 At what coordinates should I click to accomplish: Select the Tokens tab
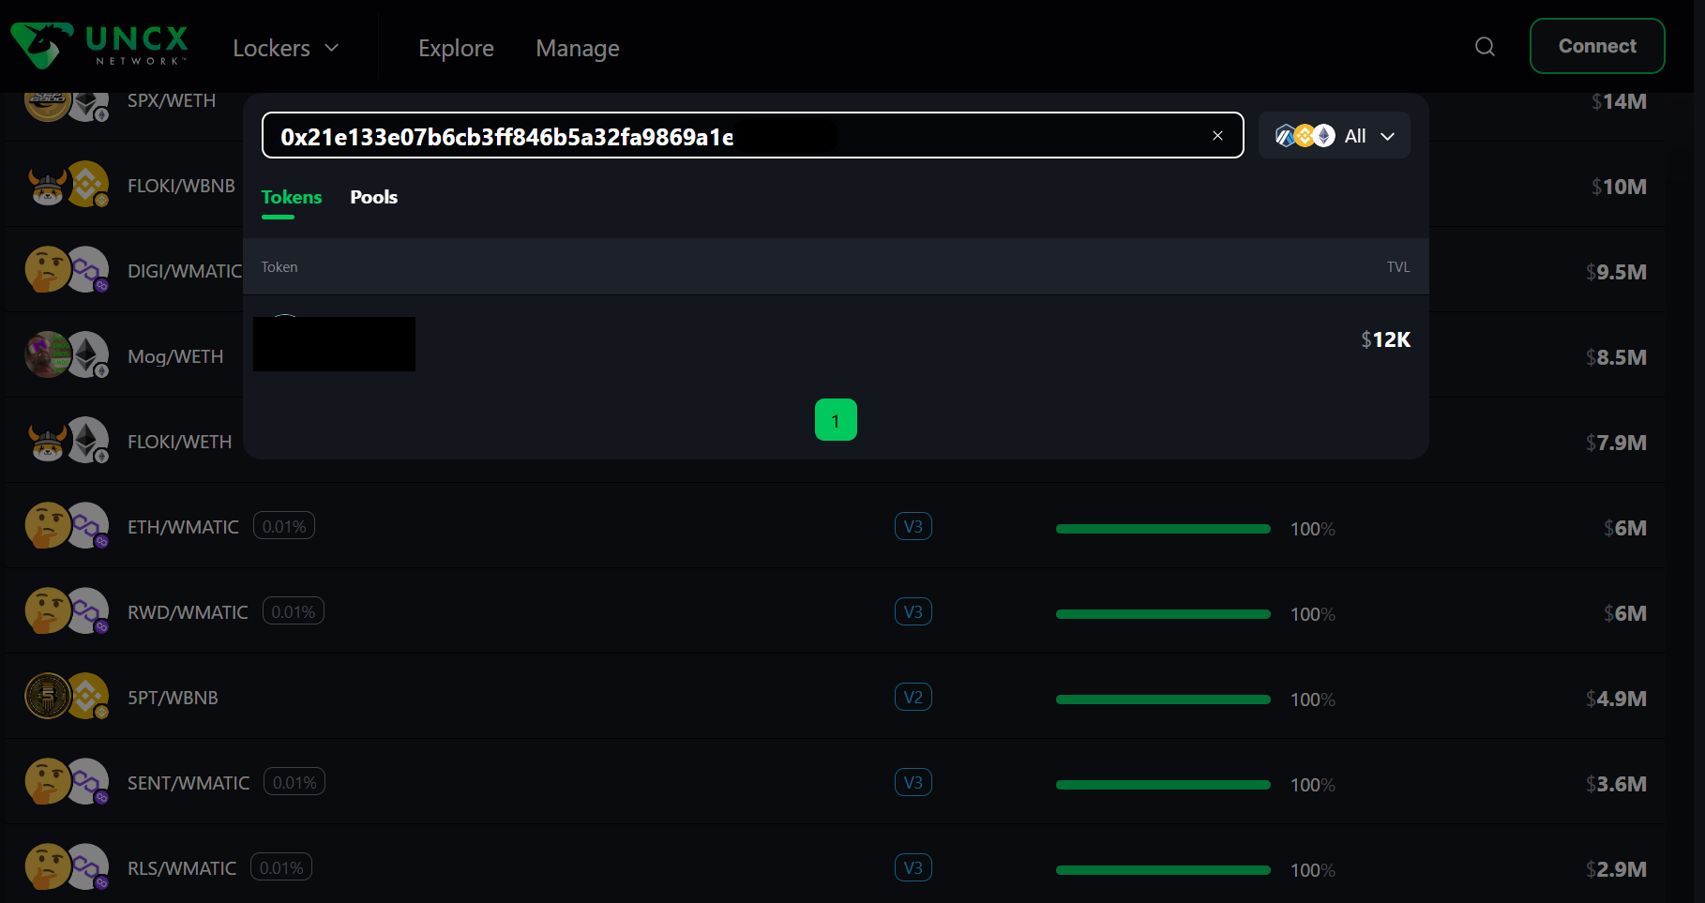pyautogui.click(x=291, y=197)
